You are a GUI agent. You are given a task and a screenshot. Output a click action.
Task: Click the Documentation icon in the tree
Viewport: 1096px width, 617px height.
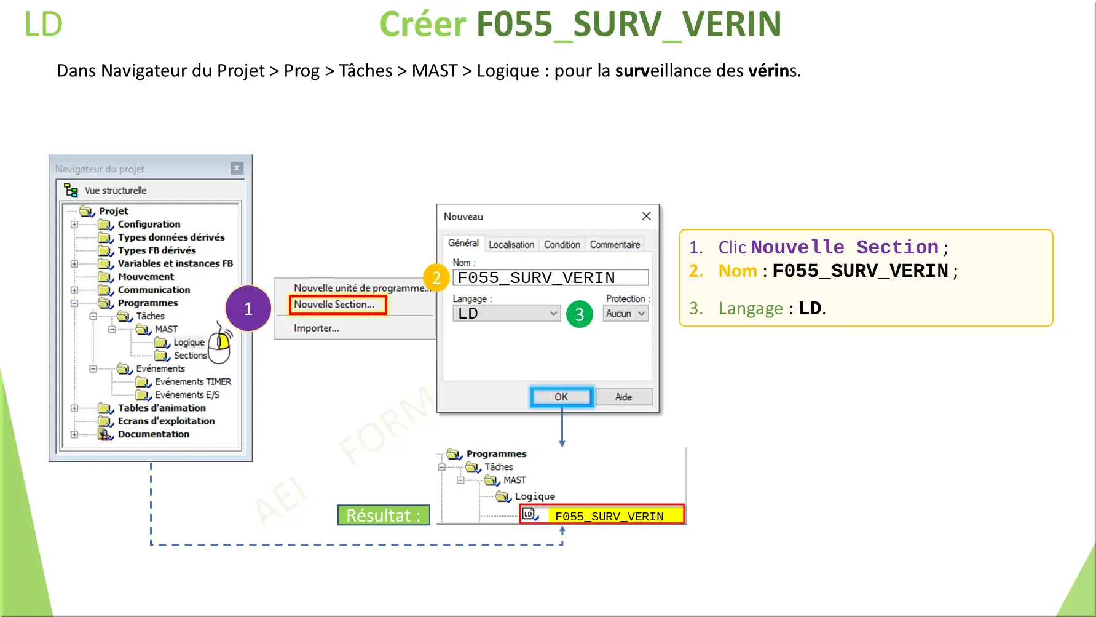(104, 434)
